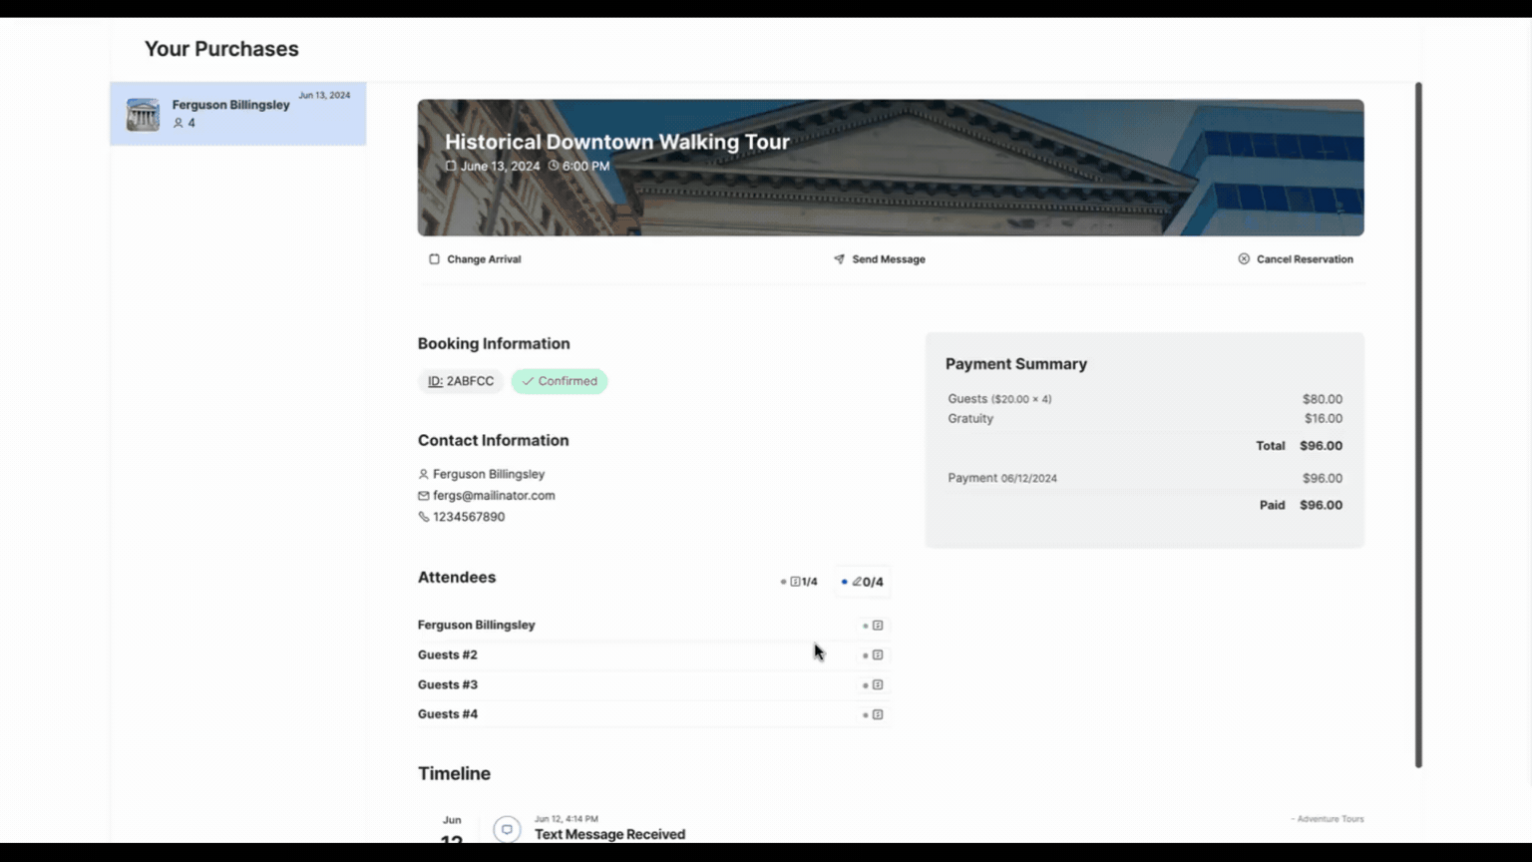Click the phone icon in Contact Information

(x=423, y=517)
